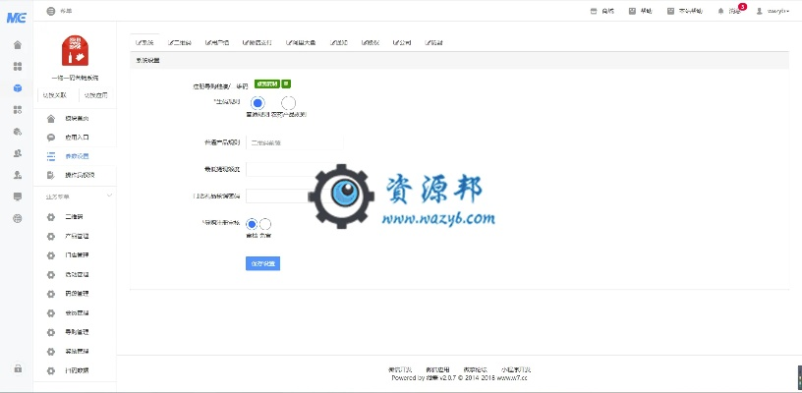Open 产品管理 in the sidebar business menu
Viewport: 802px width, 393px height.
point(77,235)
